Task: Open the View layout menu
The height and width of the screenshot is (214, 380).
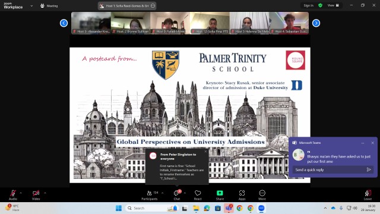Action: click(333, 5)
